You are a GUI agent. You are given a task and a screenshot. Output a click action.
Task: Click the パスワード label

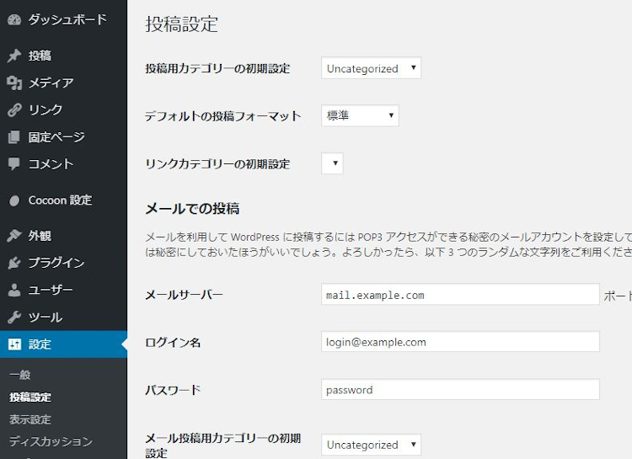coord(173,390)
